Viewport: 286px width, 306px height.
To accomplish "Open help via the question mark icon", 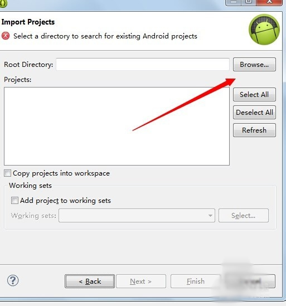I will point(13,280).
